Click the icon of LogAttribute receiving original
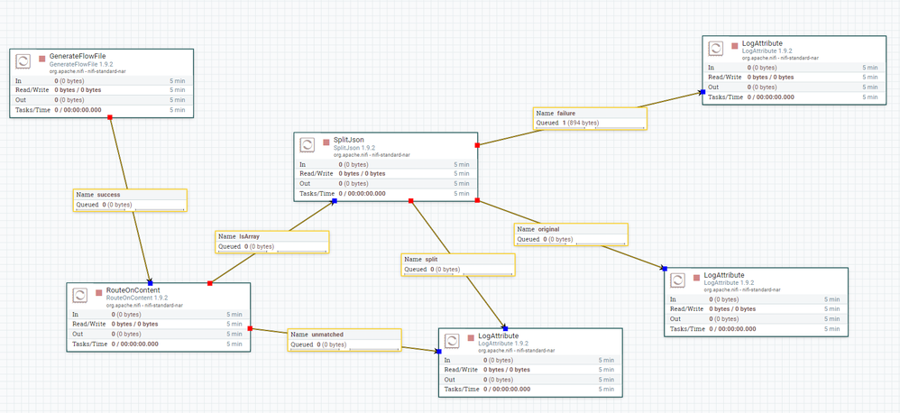Viewport: 900px width, 413px height. pyautogui.click(x=678, y=280)
